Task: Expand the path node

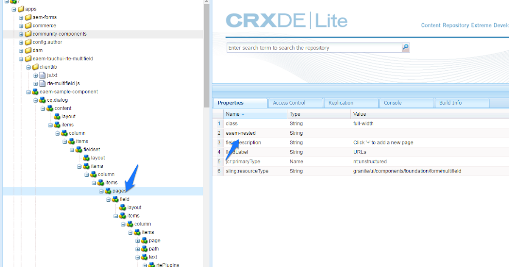Action: click(137, 249)
